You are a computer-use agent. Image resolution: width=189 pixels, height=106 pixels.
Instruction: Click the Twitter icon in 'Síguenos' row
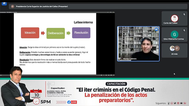(x=175, y=103)
